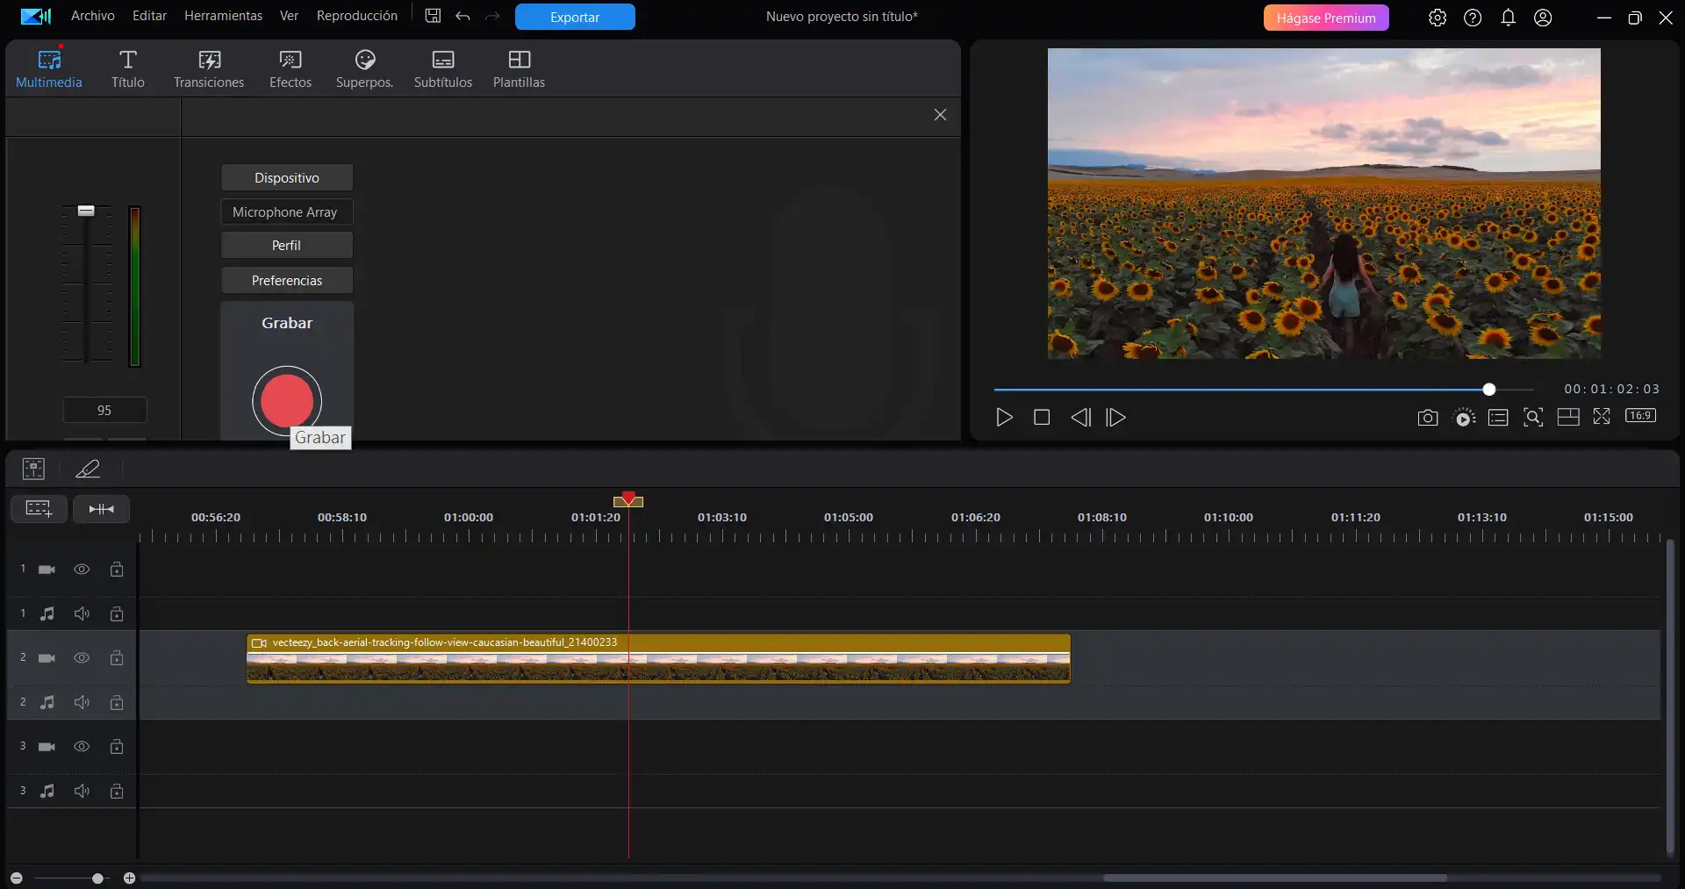Open the screenshot capture tool in preview

pyautogui.click(x=1427, y=418)
